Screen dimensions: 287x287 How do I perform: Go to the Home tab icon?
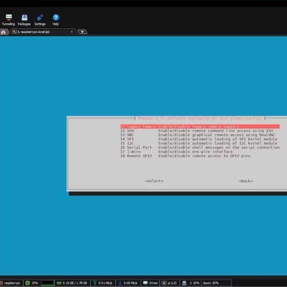[4, 32]
